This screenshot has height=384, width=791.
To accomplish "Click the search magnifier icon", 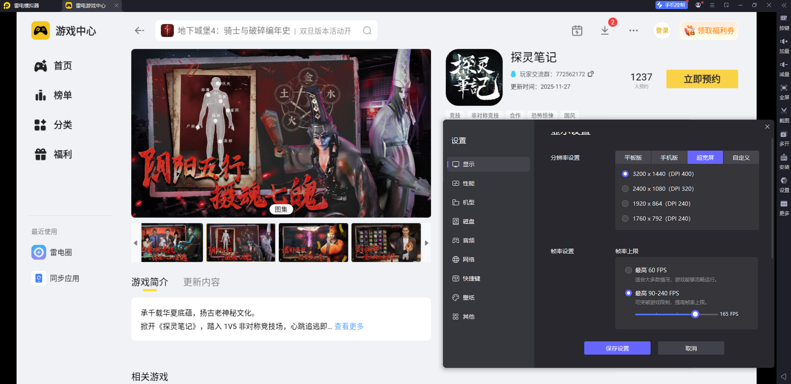I will [367, 31].
